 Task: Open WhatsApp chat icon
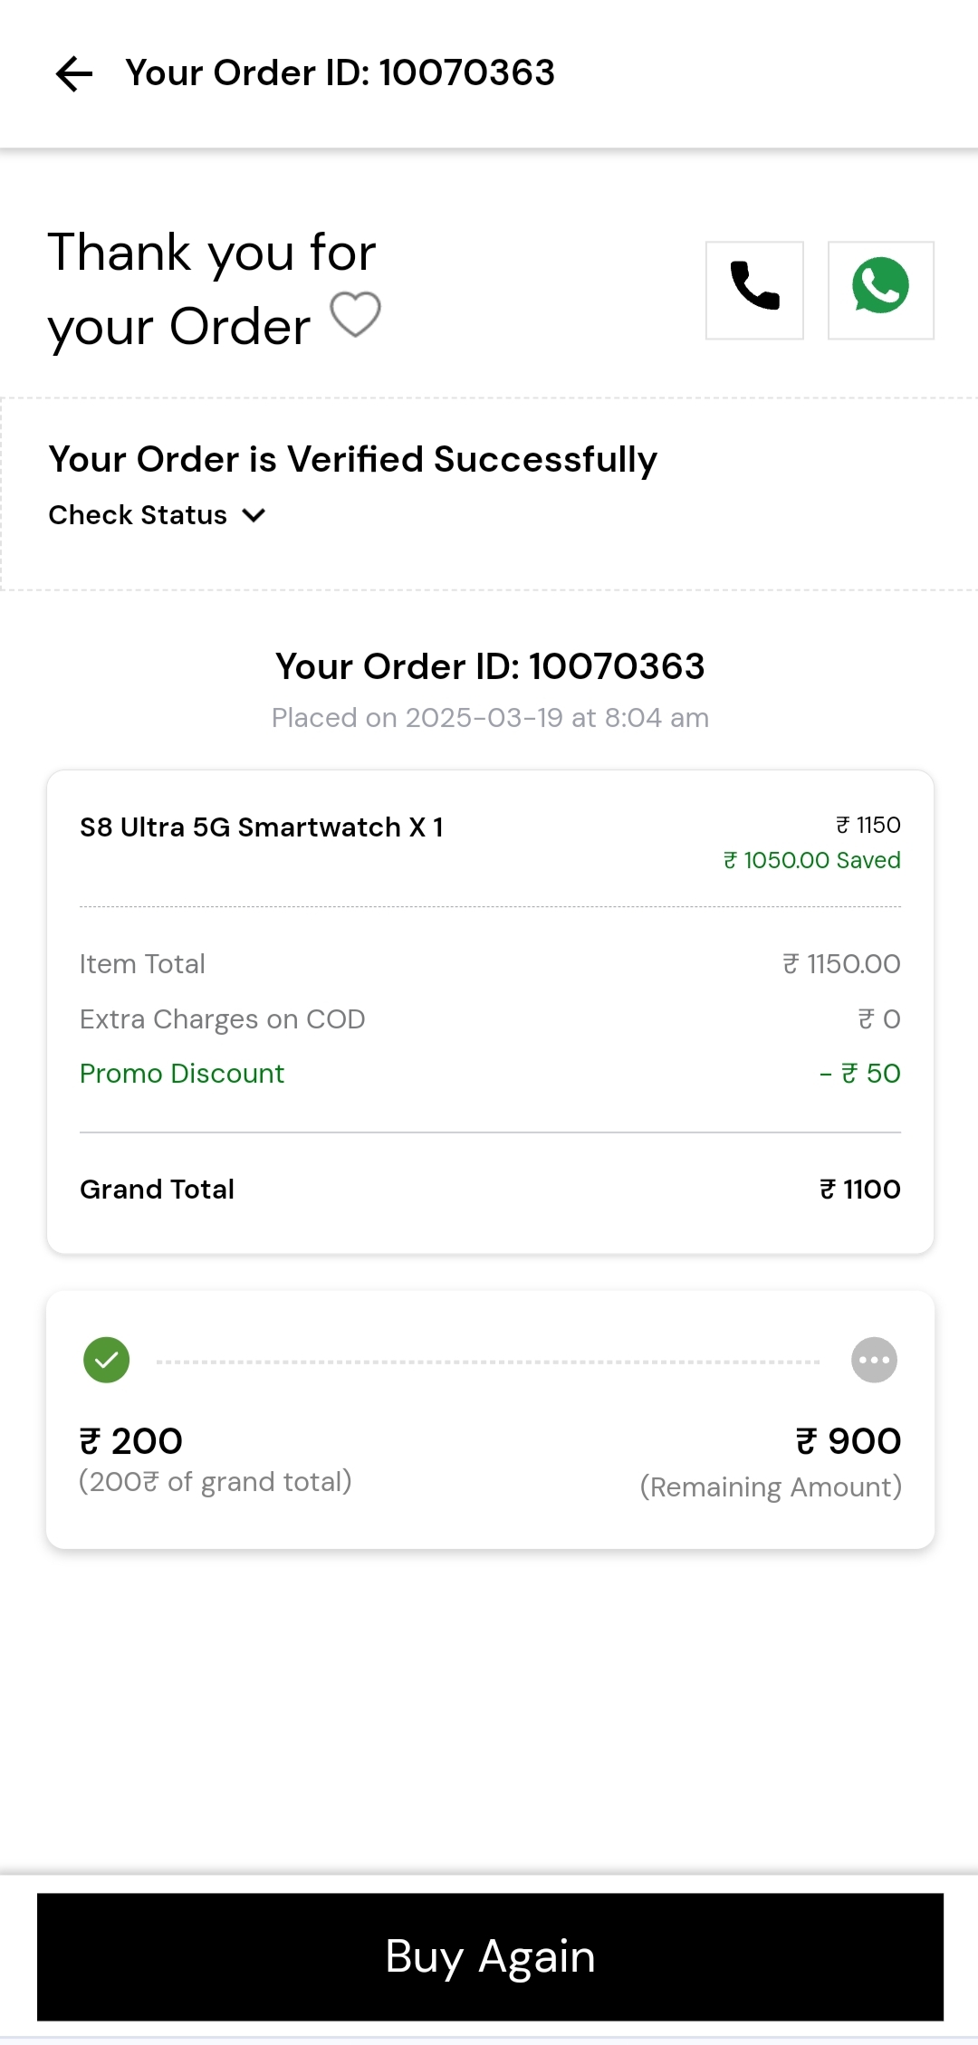coord(880,290)
